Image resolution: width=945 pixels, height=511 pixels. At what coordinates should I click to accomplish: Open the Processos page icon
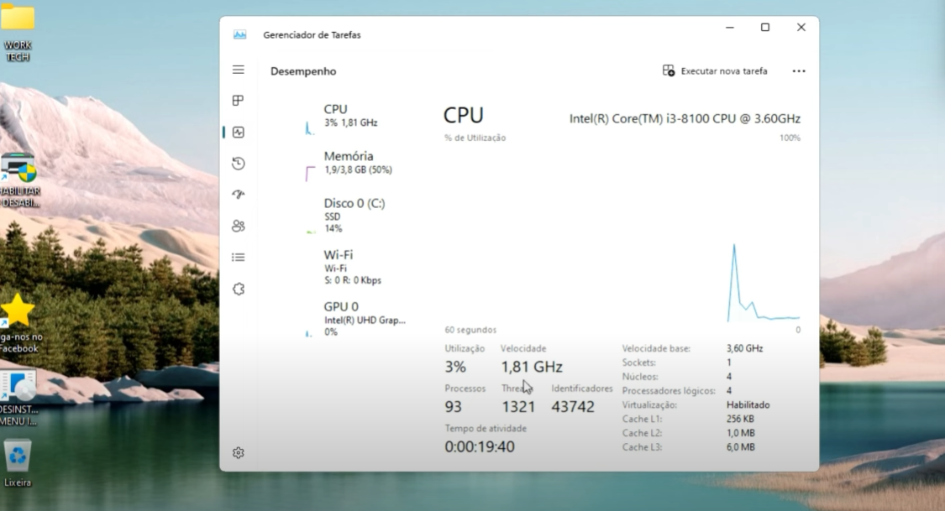238,100
